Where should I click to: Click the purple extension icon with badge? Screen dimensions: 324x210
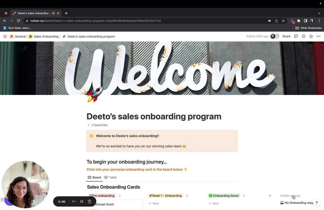tap(292, 21)
